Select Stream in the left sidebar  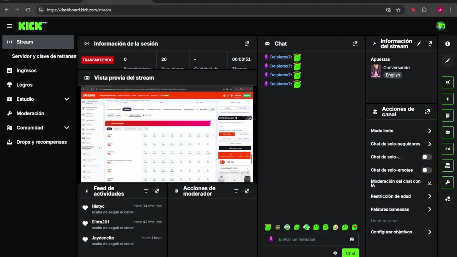coord(38,42)
